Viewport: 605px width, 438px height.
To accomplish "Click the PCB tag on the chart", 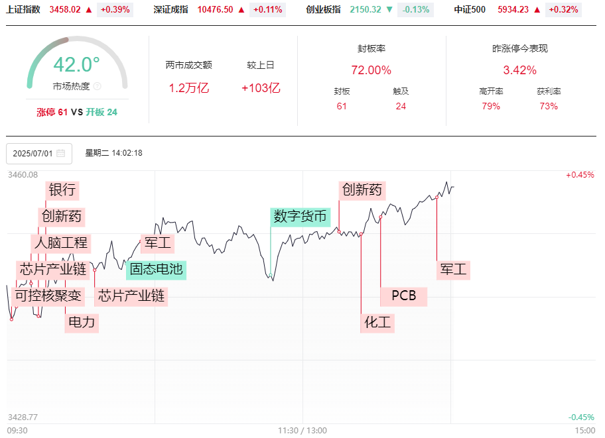I will (x=404, y=296).
